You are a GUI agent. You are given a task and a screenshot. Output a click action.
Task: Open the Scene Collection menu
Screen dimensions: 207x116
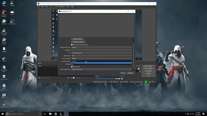60,6
